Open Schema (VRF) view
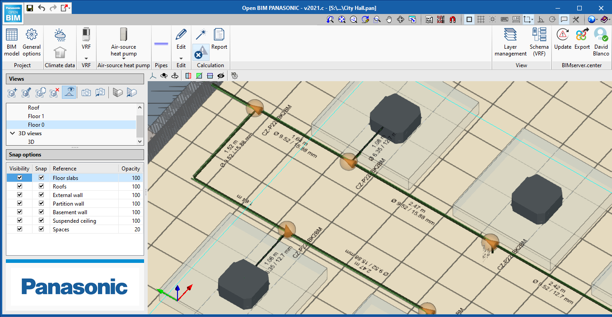This screenshot has height=317, width=612. 539,42
